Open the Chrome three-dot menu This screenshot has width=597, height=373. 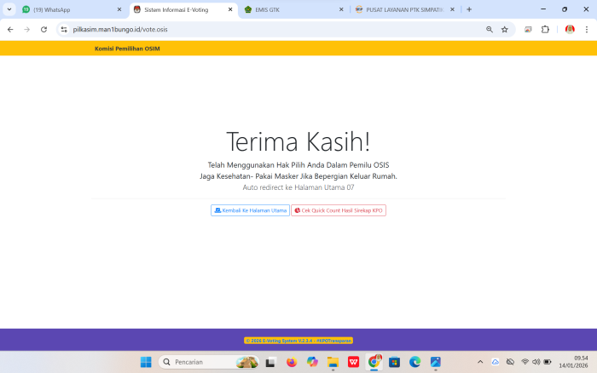587,29
